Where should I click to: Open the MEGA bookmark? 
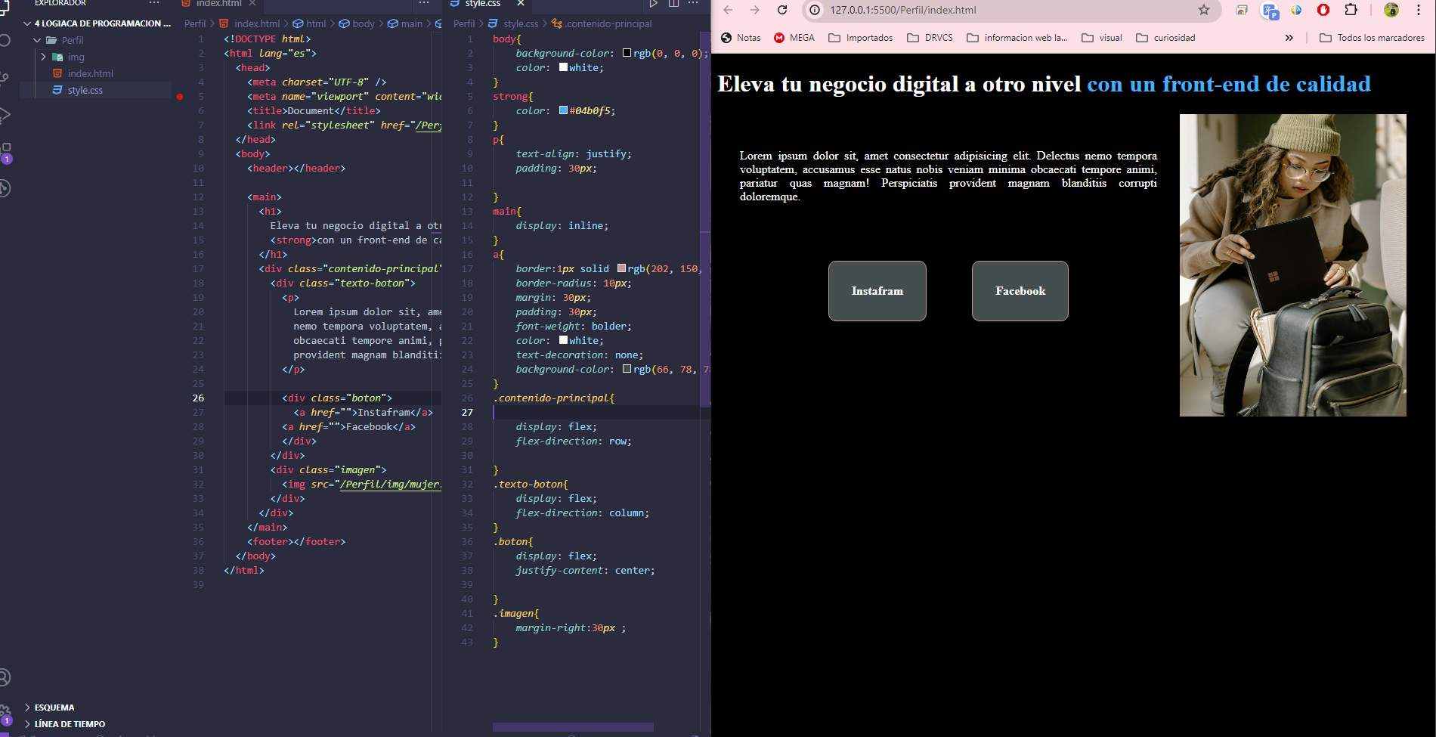[794, 38]
